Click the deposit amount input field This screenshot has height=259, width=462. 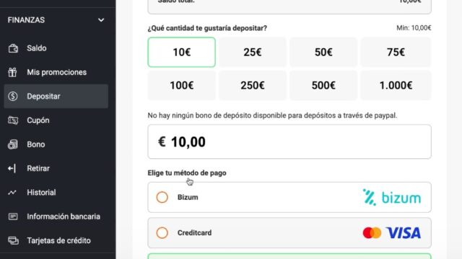click(x=289, y=142)
